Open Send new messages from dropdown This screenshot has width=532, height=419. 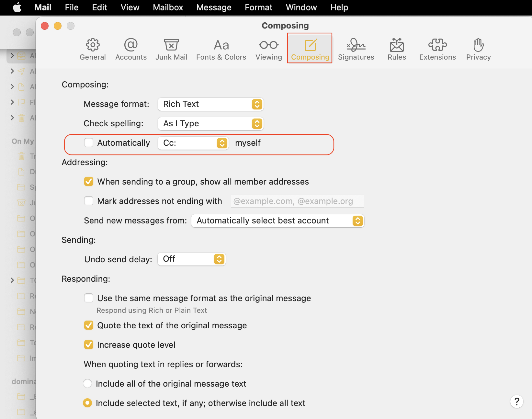click(x=278, y=221)
